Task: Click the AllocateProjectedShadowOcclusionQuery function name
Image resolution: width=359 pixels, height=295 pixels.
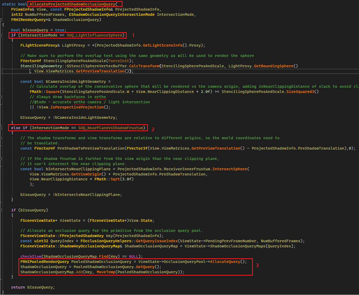Action: 72,4
